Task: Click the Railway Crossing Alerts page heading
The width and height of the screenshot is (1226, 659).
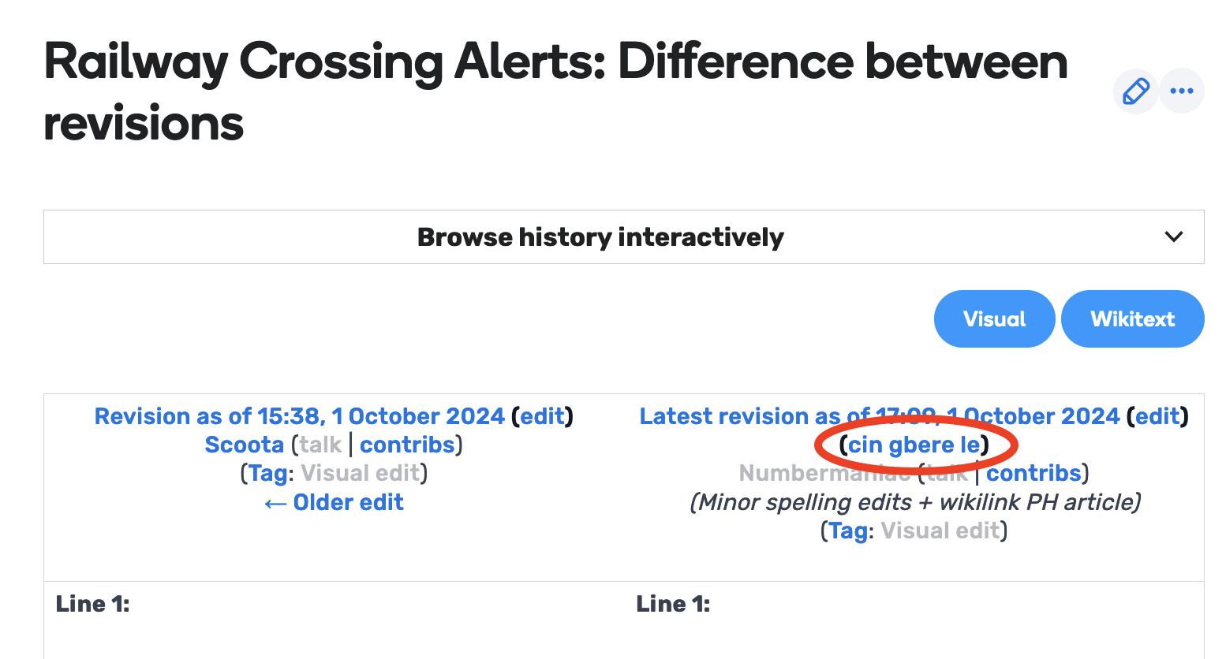Action: pos(555,92)
